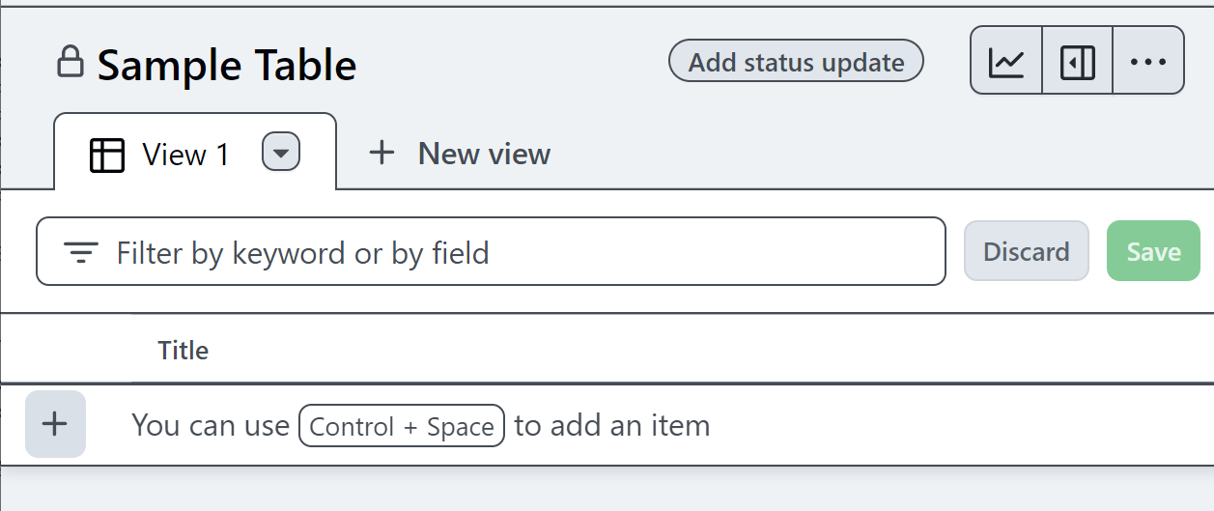Click the Control + Space shortcut hint
Viewport: 1214px width, 511px height.
(402, 427)
